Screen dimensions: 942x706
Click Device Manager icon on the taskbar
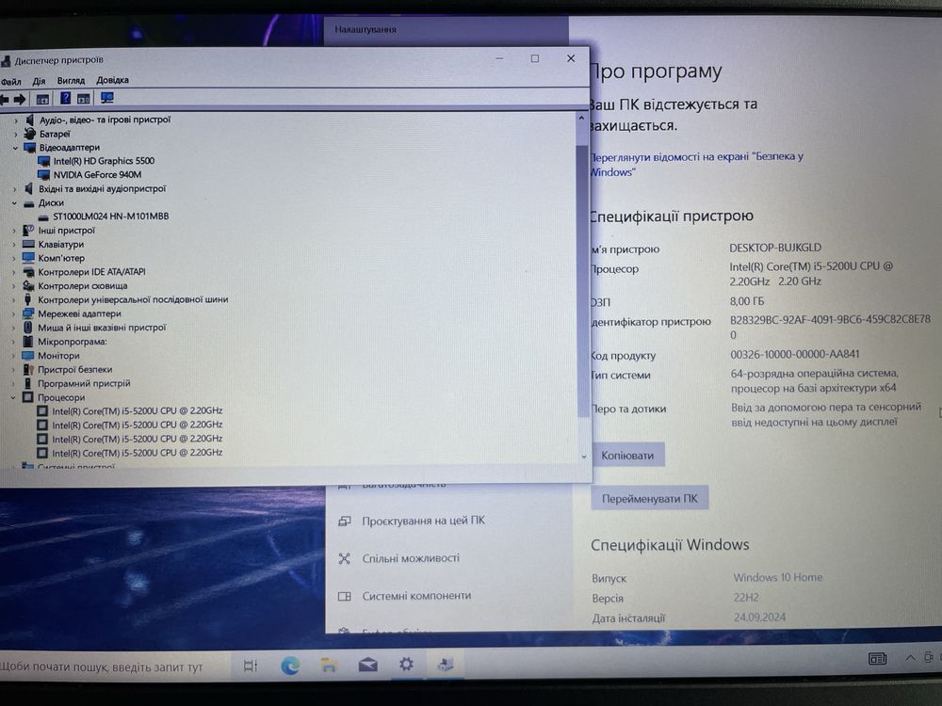click(445, 664)
